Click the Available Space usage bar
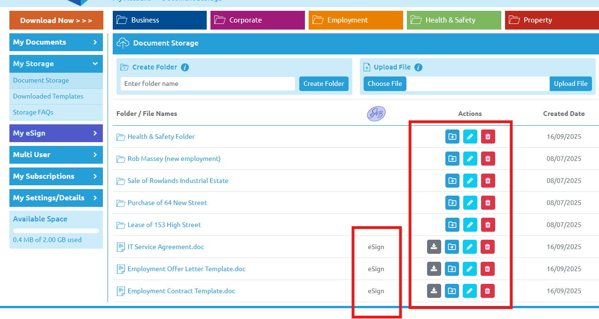This screenshot has height=319, width=599. pyautogui.click(x=56, y=231)
